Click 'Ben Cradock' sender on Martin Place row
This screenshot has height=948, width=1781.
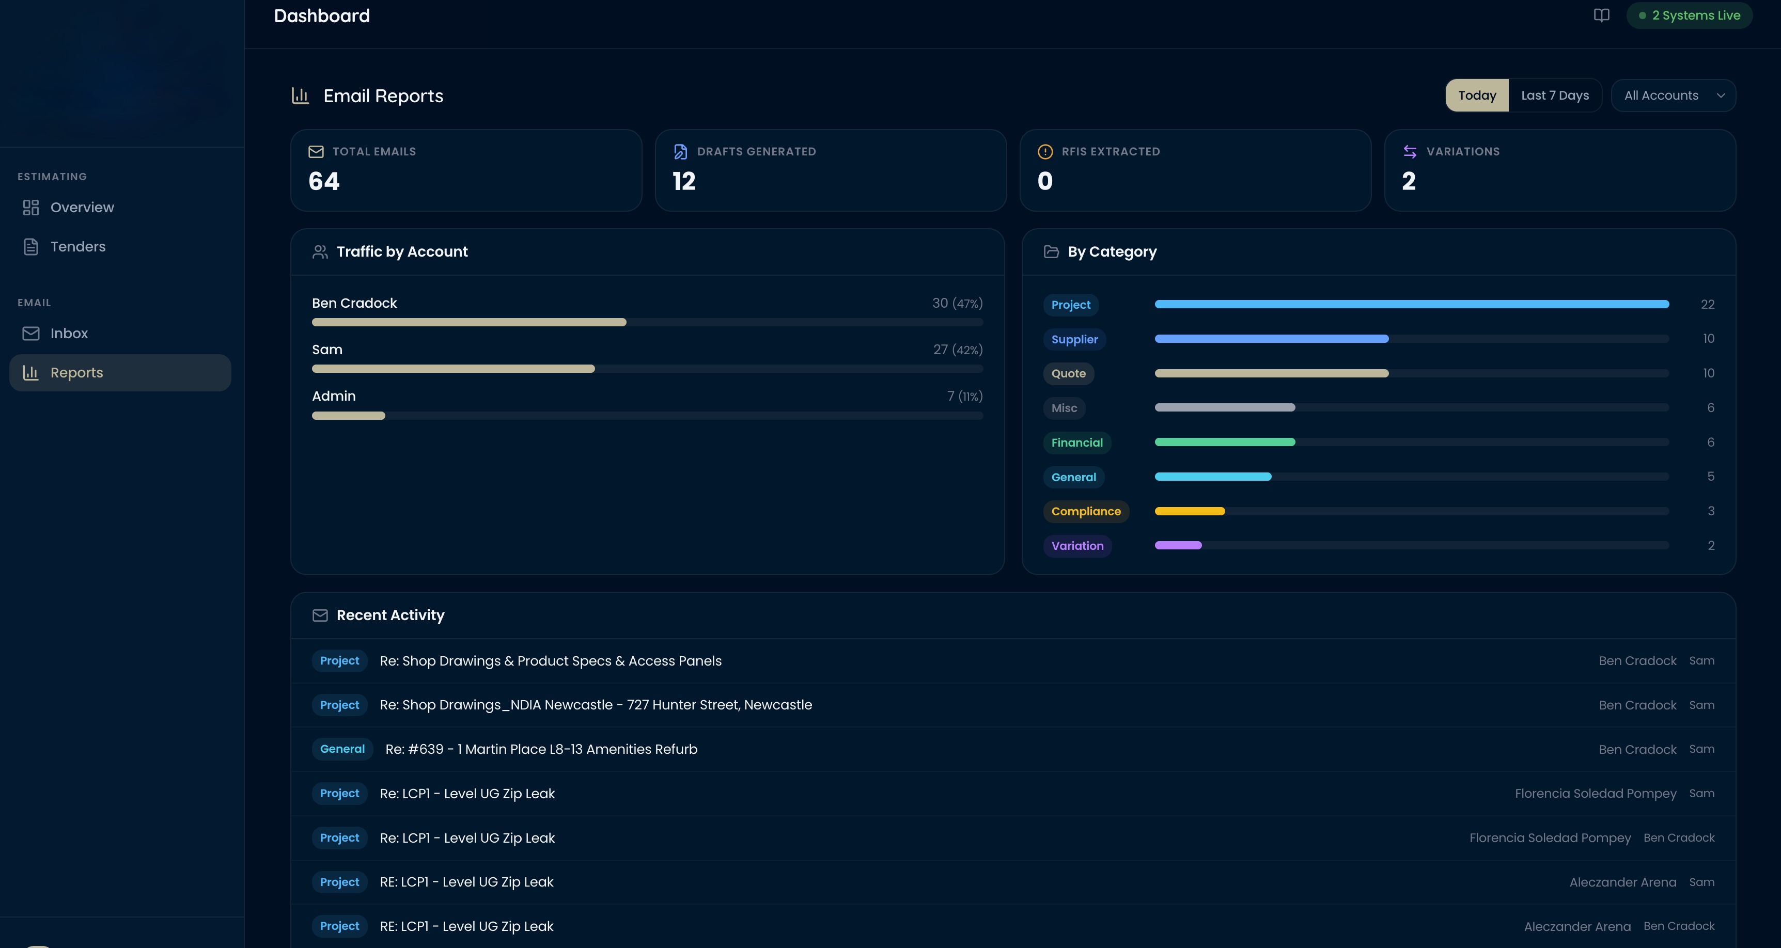[x=1637, y=749]
